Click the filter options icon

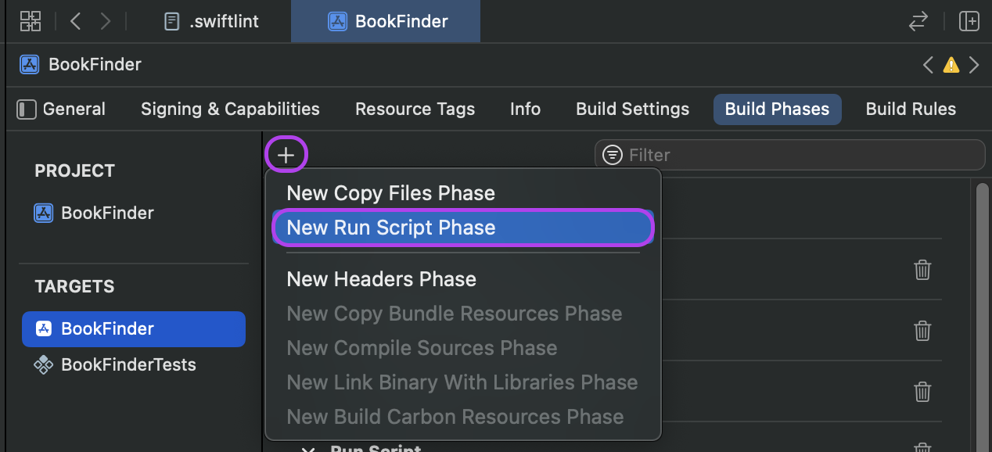613,155
